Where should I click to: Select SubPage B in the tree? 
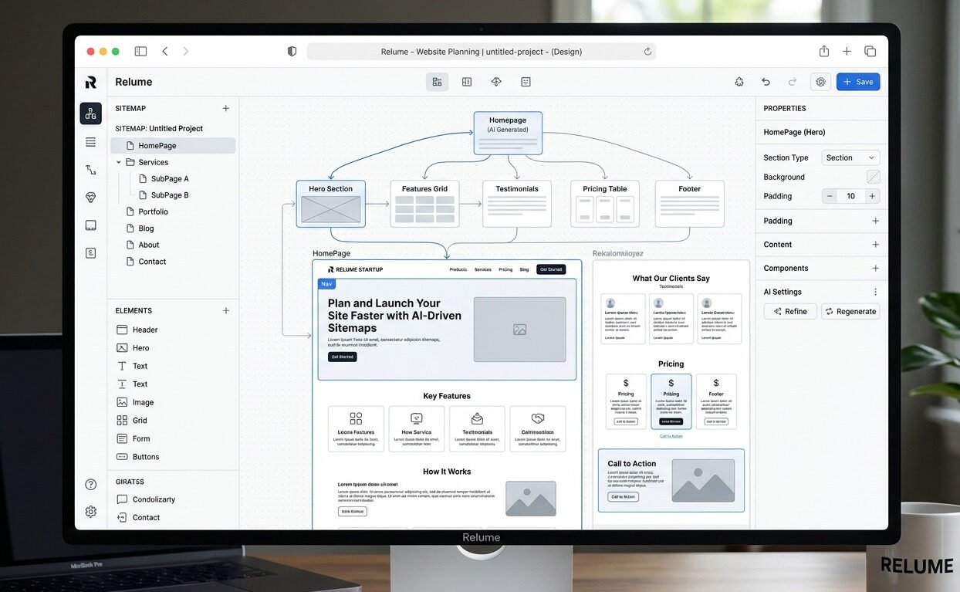164,195
